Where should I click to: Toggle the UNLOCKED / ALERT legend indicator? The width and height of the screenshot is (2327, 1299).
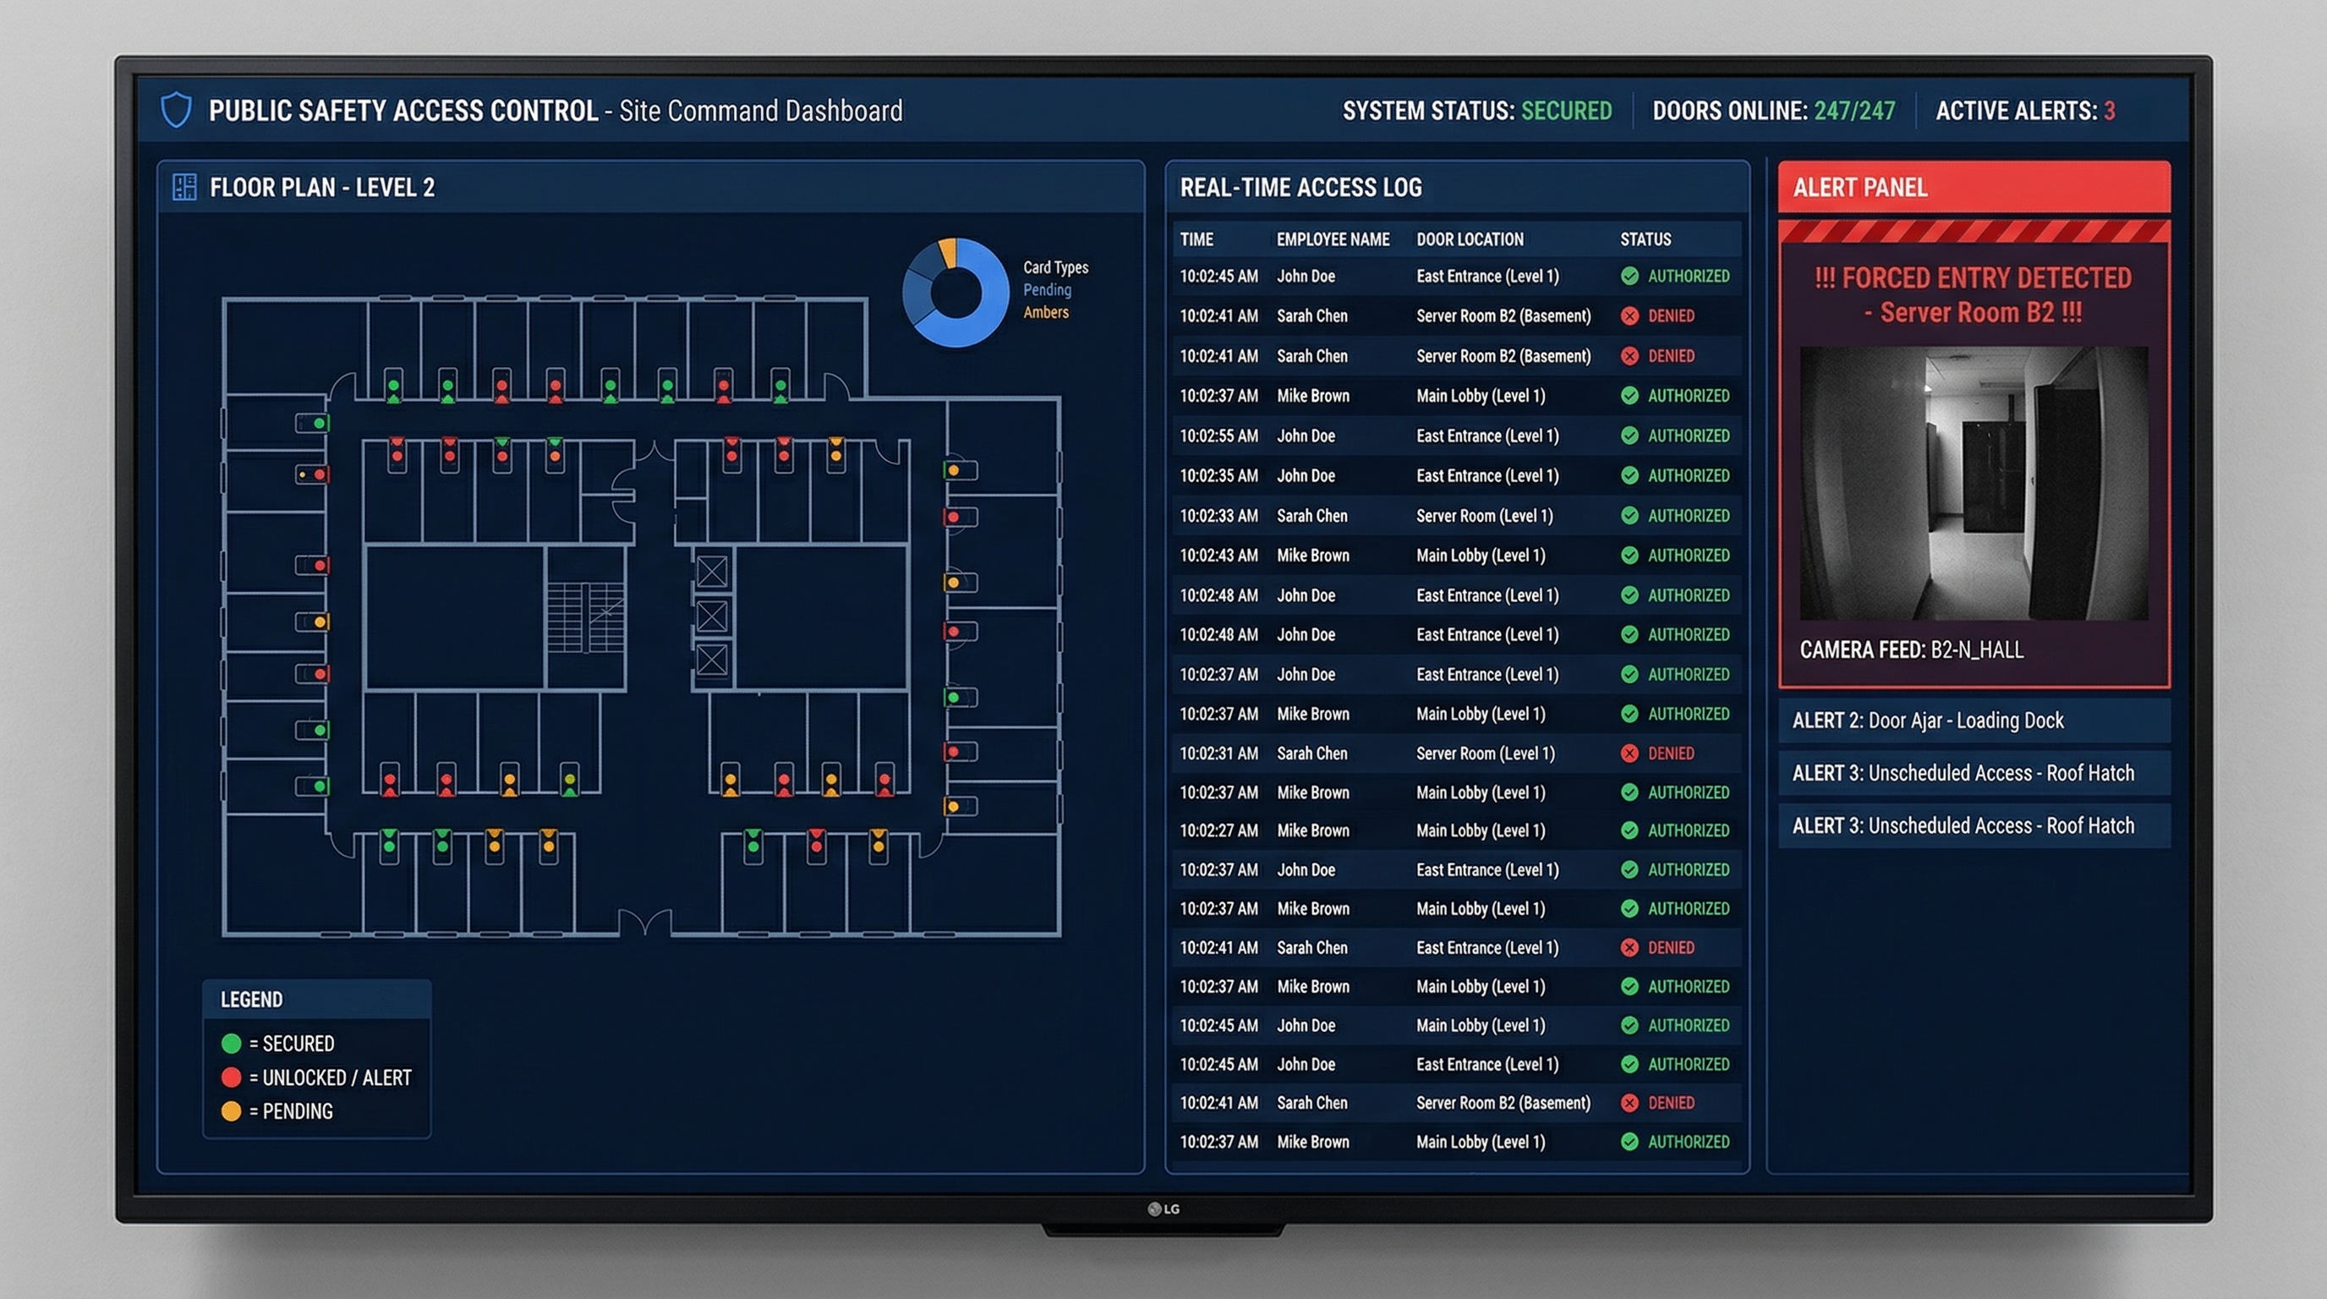231,1077
